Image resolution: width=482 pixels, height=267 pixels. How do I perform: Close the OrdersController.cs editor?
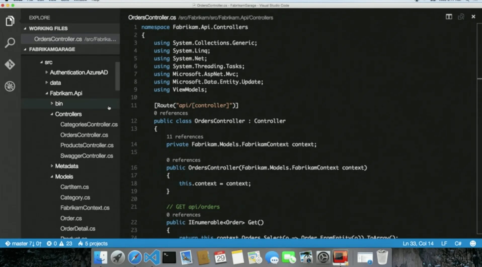pos(473,17)
